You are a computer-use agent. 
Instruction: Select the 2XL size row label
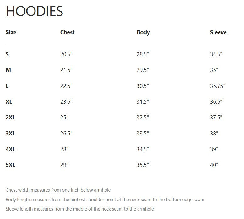pyautogui.click(x=10, y=118)
